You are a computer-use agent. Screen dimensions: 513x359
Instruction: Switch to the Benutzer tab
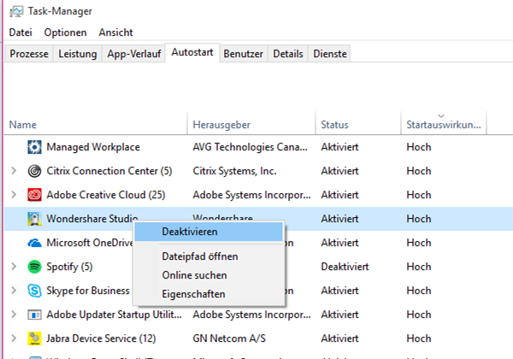coord(243,54)
